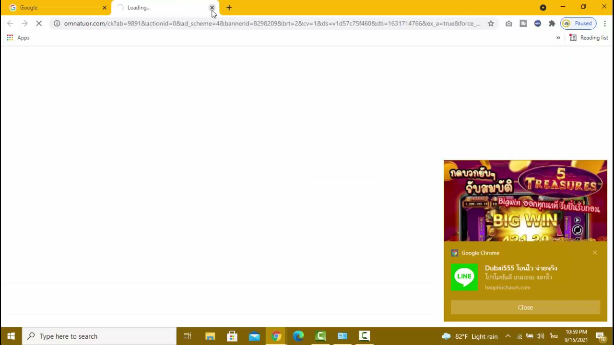
Task: Click hauphuchaum.com notification source
Action: 508,287
